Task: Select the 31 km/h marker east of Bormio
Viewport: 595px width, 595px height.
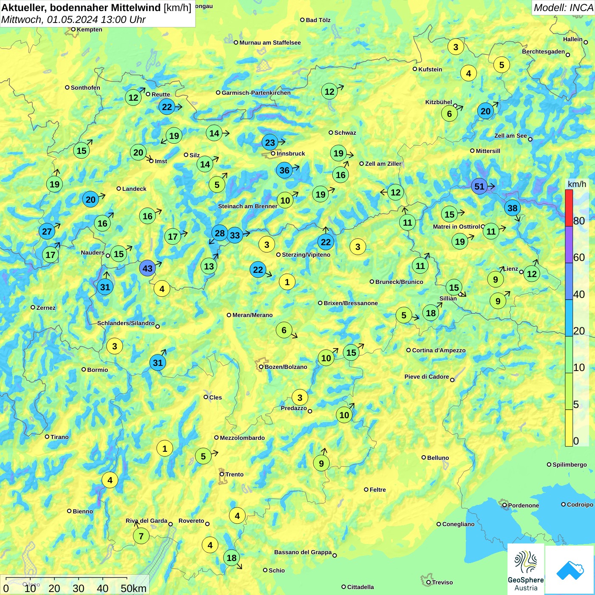Action: point(158,363)
